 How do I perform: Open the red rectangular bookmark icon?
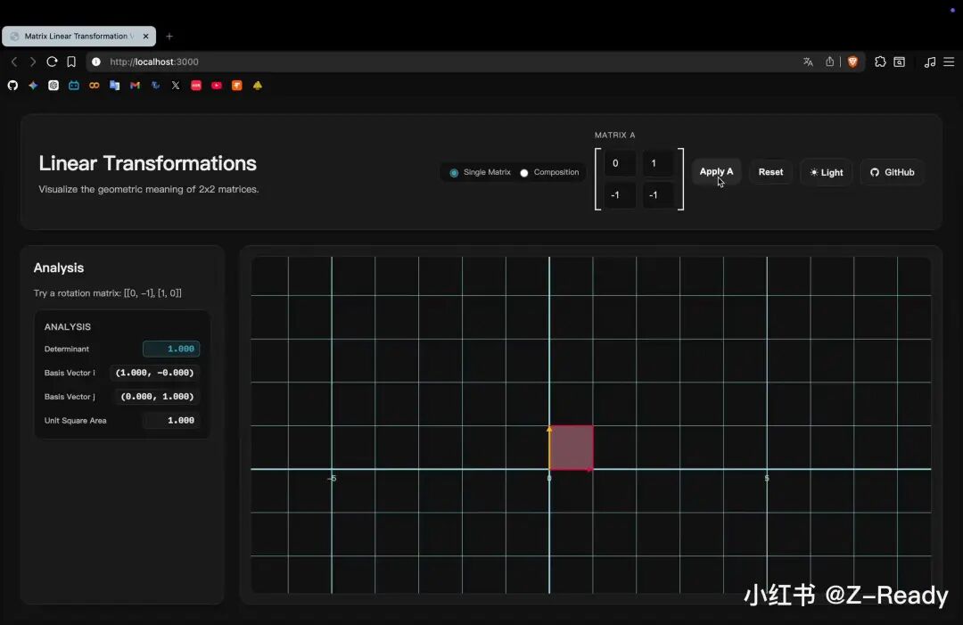(196, 86)
